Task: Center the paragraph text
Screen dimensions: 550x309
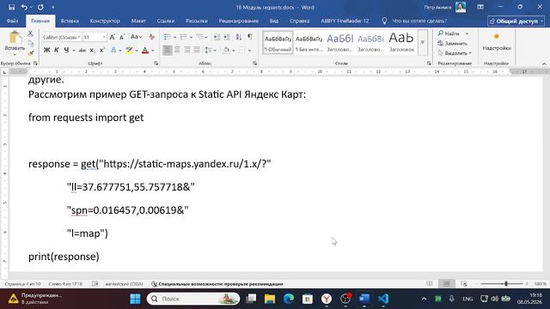Action: tap(178, 51)
